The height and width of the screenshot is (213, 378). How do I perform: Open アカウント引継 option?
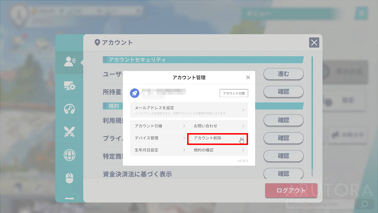point(159,126)
